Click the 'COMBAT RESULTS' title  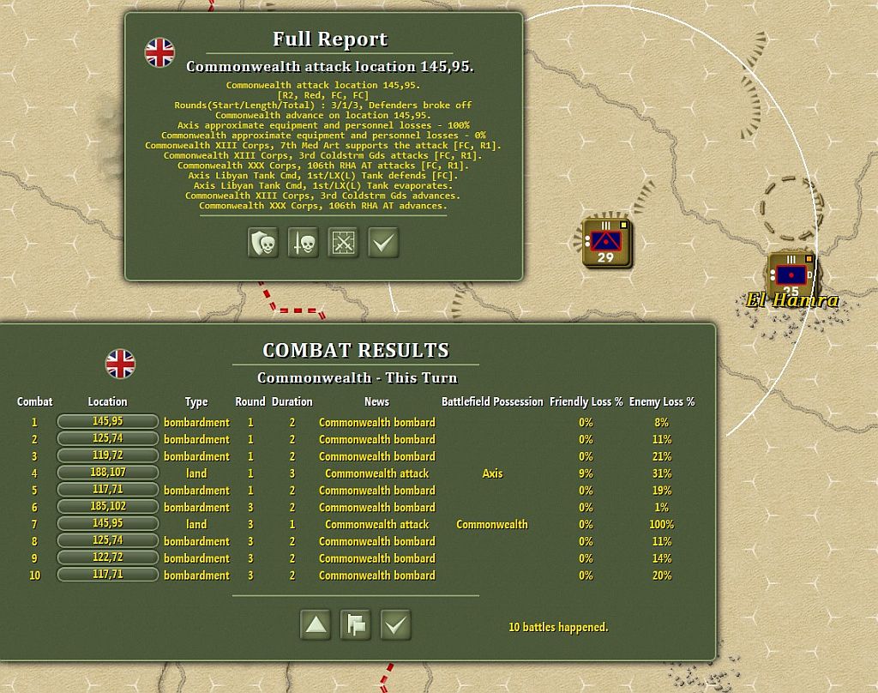click(356, 350)
